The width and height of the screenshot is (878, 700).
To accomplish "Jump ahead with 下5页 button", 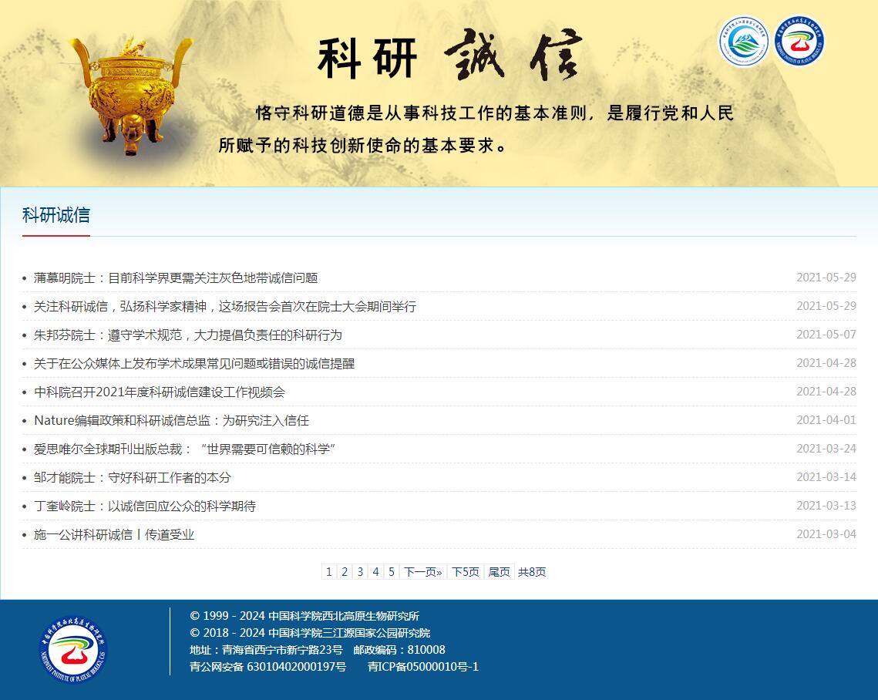I will pyautogui.click(x=465, y=571).
